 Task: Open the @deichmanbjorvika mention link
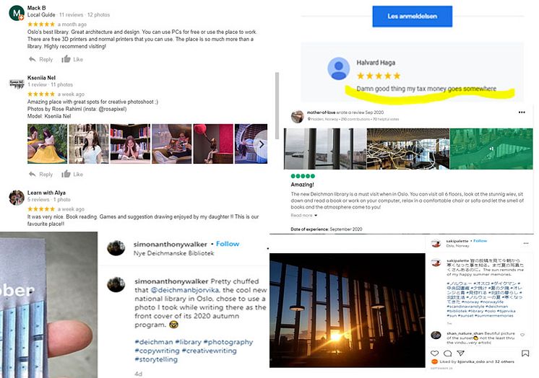point(185,290)
